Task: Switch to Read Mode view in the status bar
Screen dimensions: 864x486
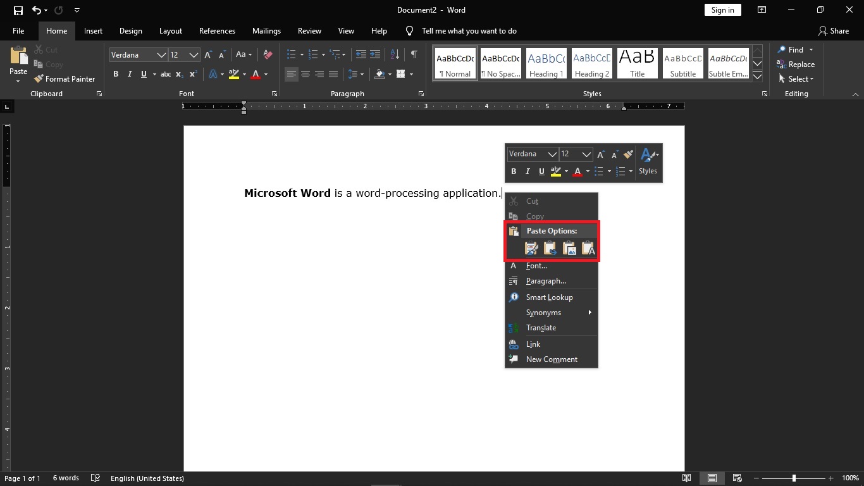Action: click(687, 478)
